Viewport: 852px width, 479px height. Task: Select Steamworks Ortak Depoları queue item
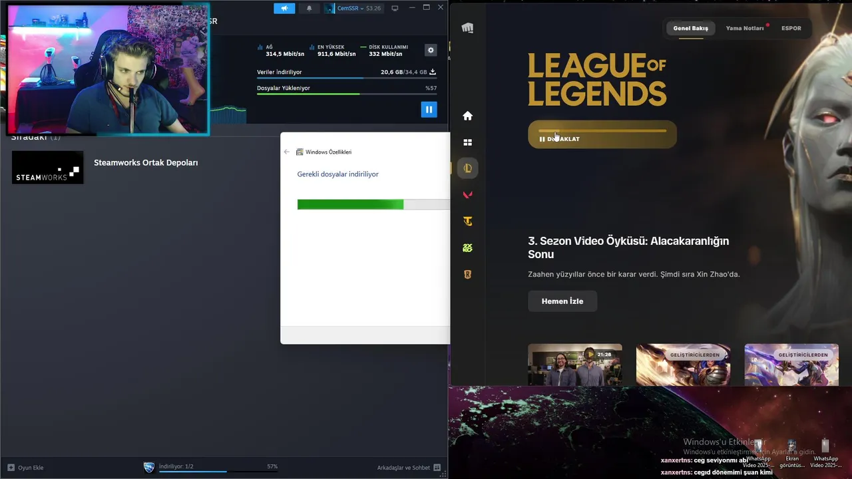(145, 162)
